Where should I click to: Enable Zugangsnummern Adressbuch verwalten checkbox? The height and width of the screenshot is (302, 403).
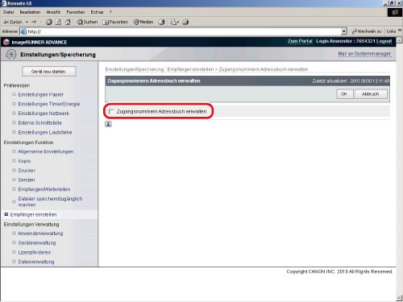[111, 111]
